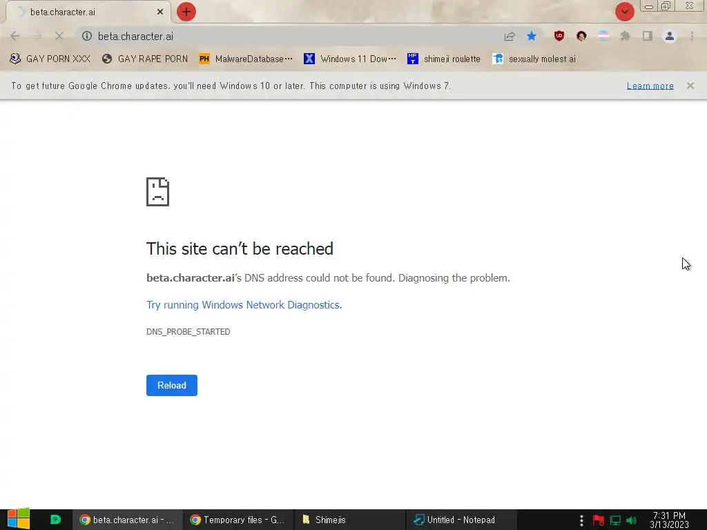
Task: Open the striped flag extension icon
Action: 603,36
